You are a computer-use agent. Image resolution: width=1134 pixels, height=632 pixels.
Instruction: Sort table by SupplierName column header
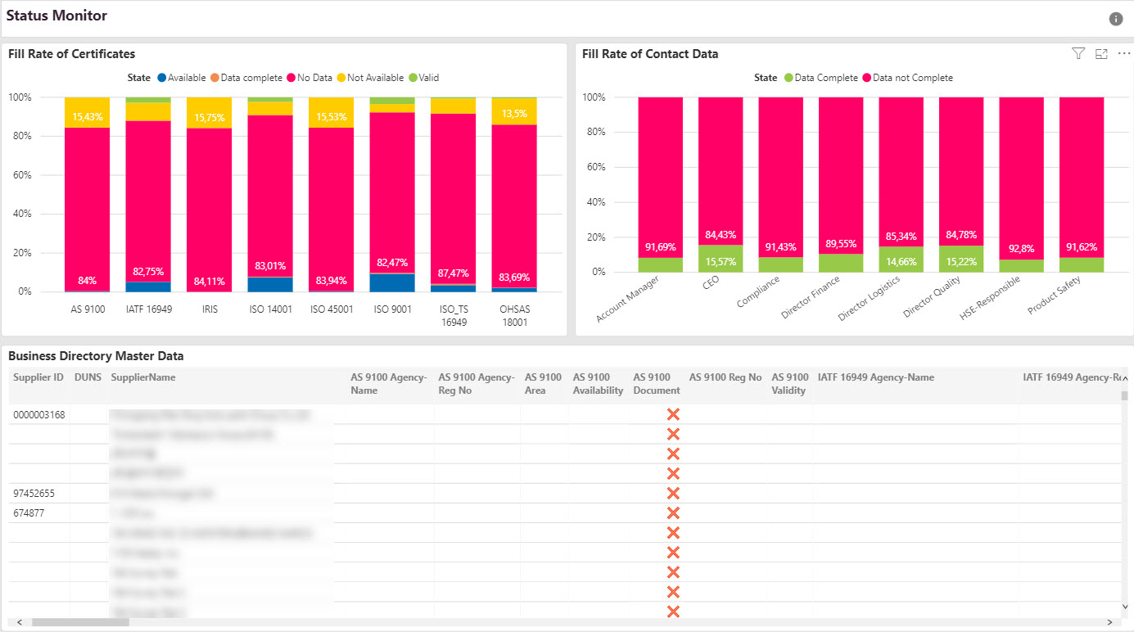click(x=143, y=377)
